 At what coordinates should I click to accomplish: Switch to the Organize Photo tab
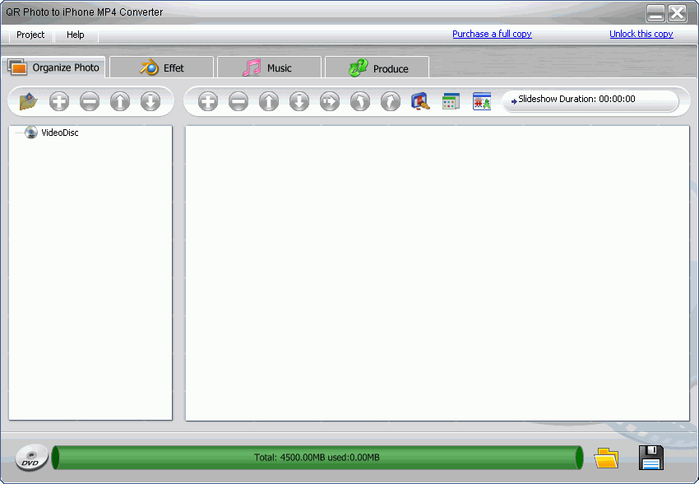click(53, 67)
